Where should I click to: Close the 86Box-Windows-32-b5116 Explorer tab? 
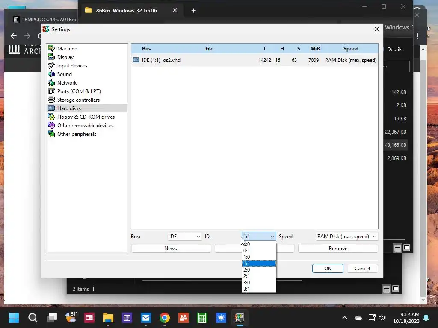175,10
